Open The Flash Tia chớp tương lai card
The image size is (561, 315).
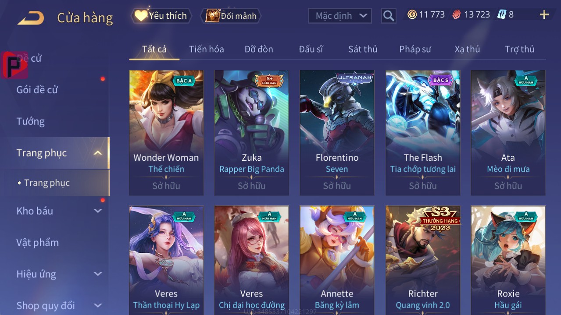tap(423, 133)
